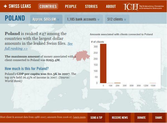This screenshot has width=167, height=123.
Task: Open the Stories tab
Action: (91, 6)
